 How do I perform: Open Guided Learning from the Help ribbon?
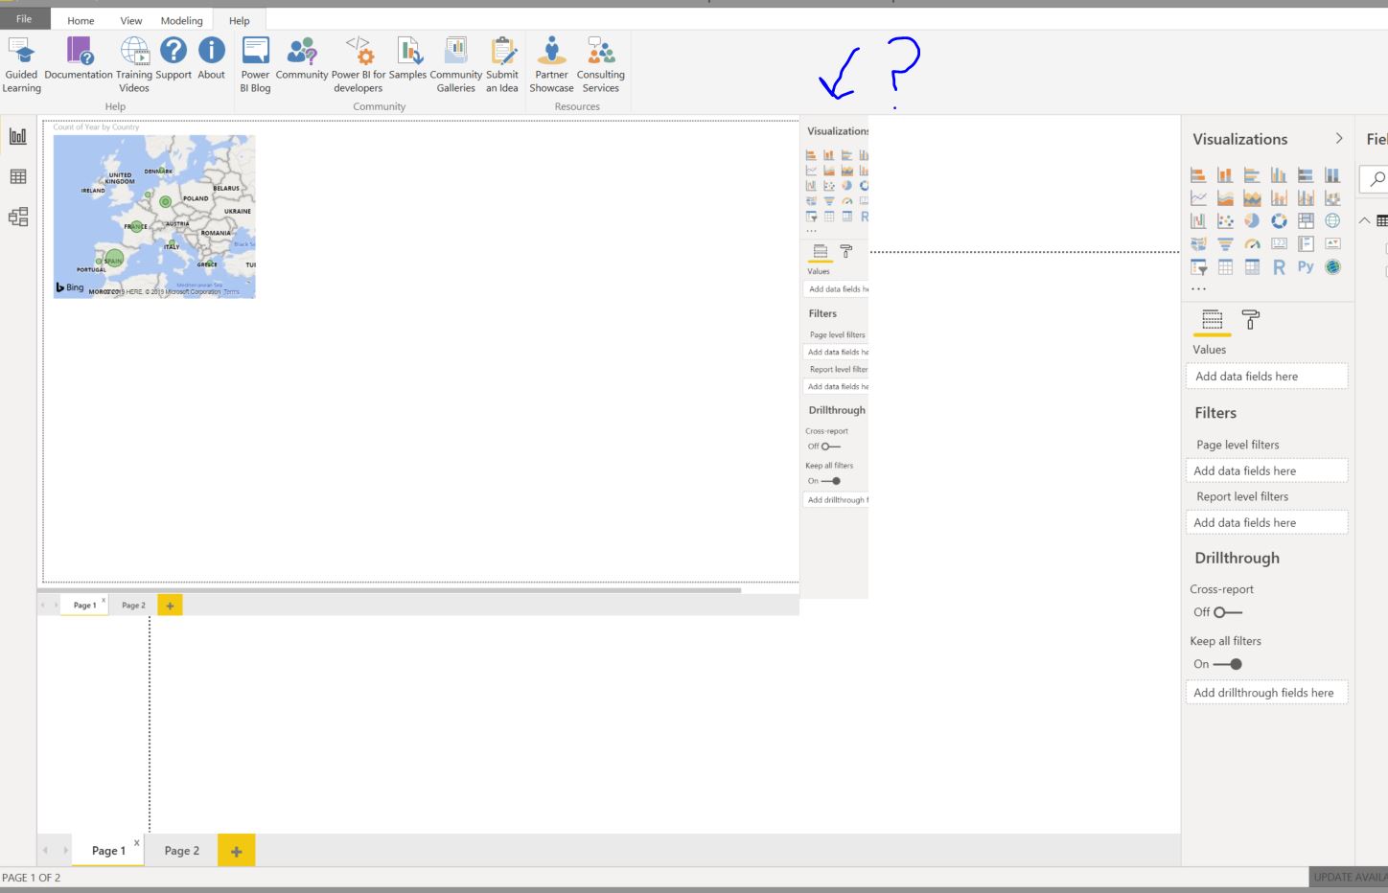point(21,65)
